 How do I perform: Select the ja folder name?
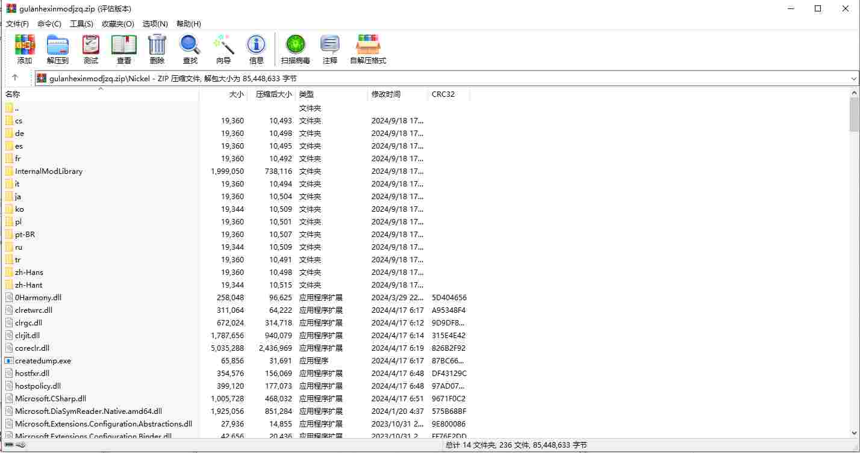coord(18,196)
